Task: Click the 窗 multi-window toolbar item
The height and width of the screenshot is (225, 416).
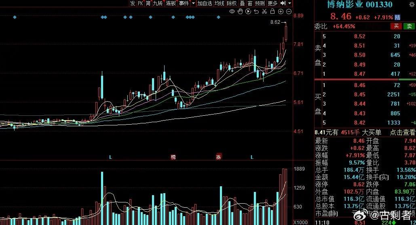Action: tap(250, 3)
